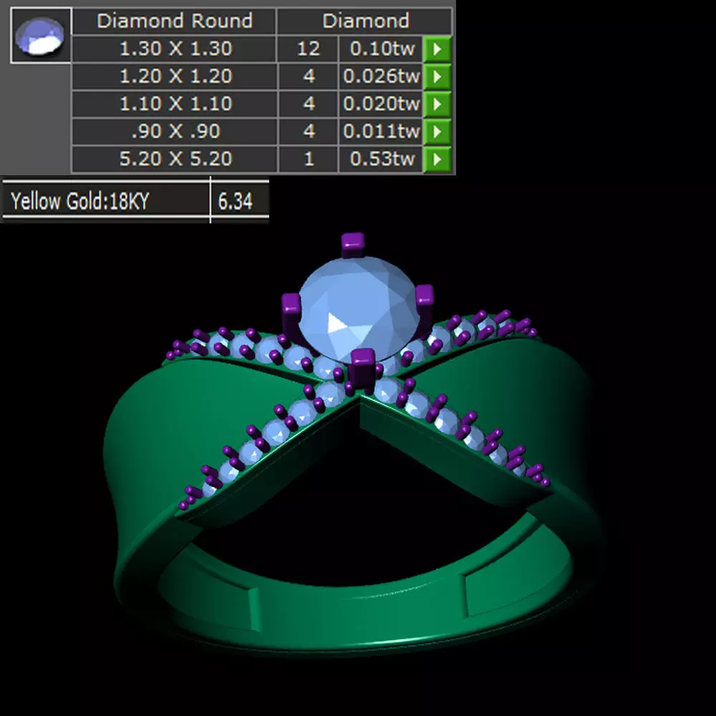Click the 0.10tw weight cell
The width and height of the screenshot is (716, 716).
pos(382,49)
